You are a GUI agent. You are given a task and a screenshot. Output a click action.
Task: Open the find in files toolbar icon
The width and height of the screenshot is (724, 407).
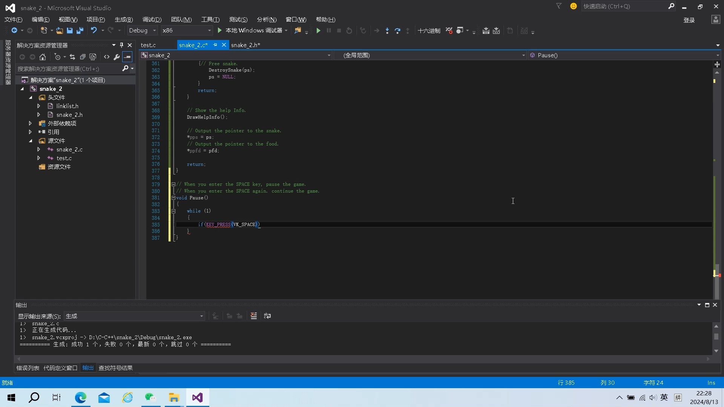[298, 31]
